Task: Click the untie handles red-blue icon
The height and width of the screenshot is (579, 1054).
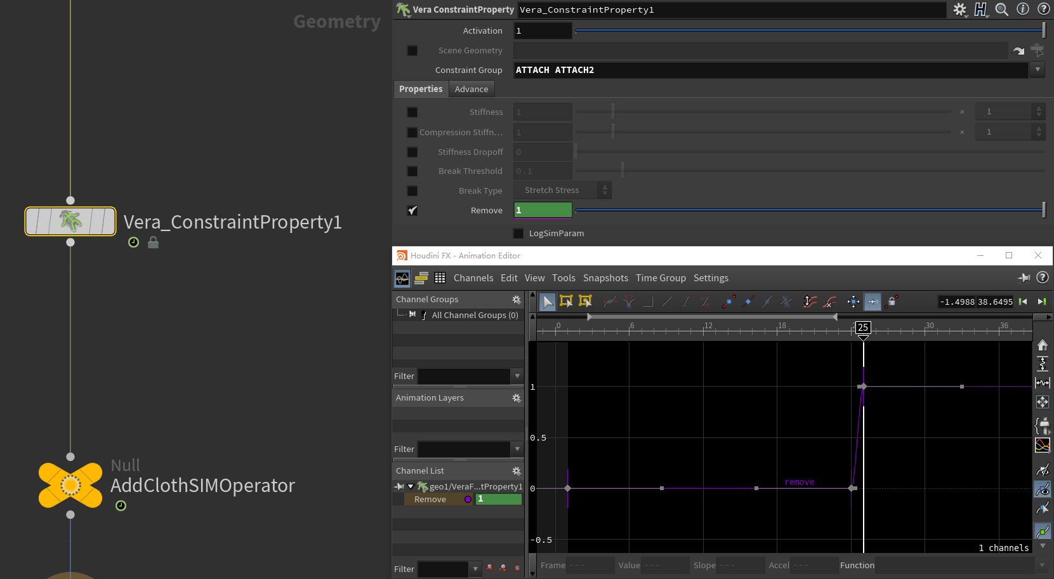Action: (728, 302)
